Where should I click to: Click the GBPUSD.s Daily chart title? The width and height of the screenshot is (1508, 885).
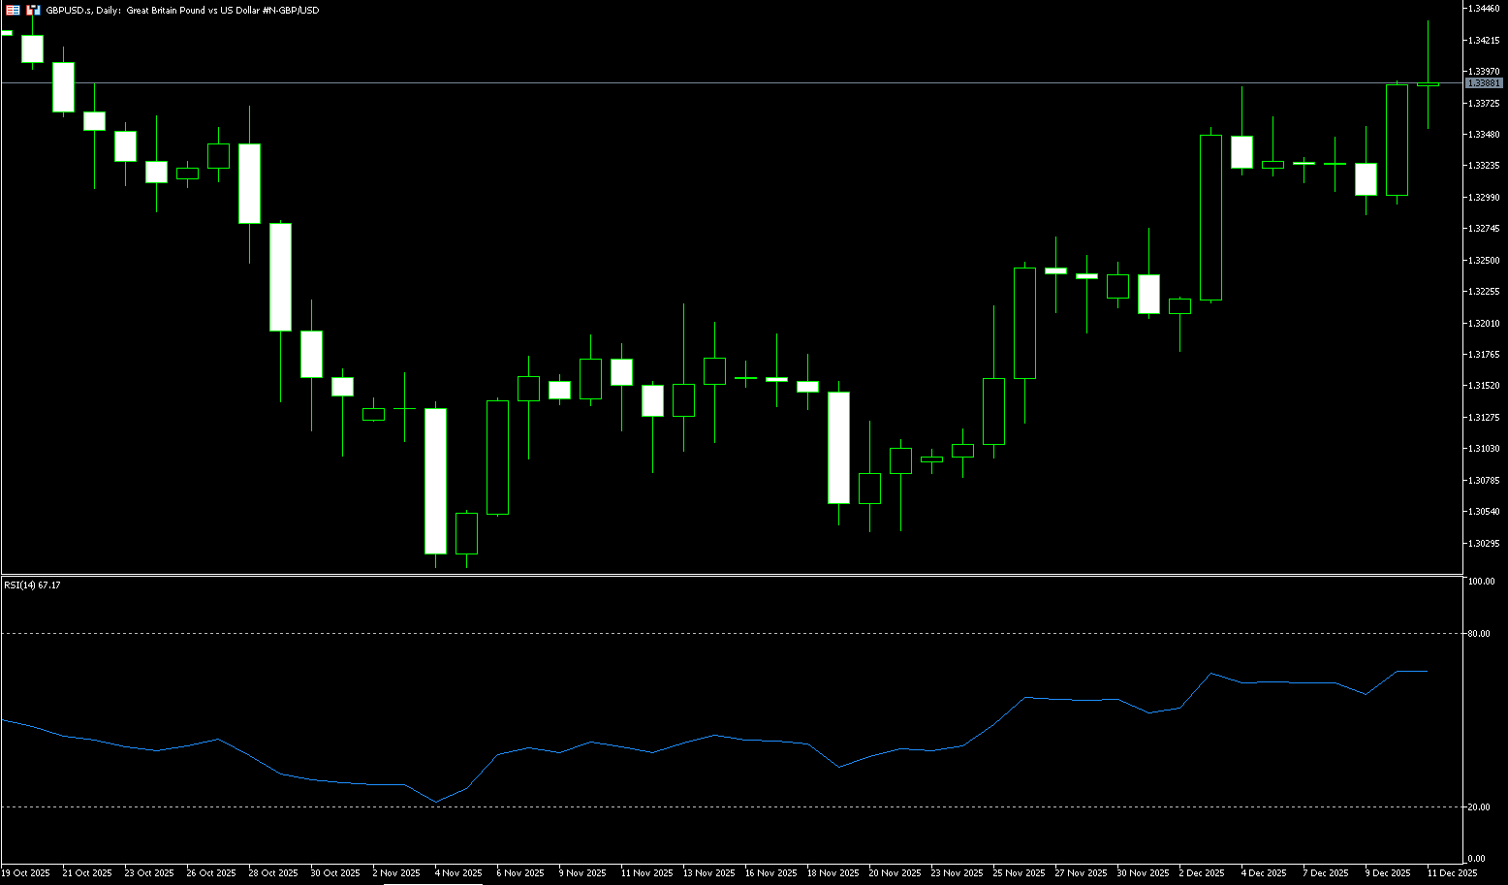pyautogui.click(x=182, y=10)
